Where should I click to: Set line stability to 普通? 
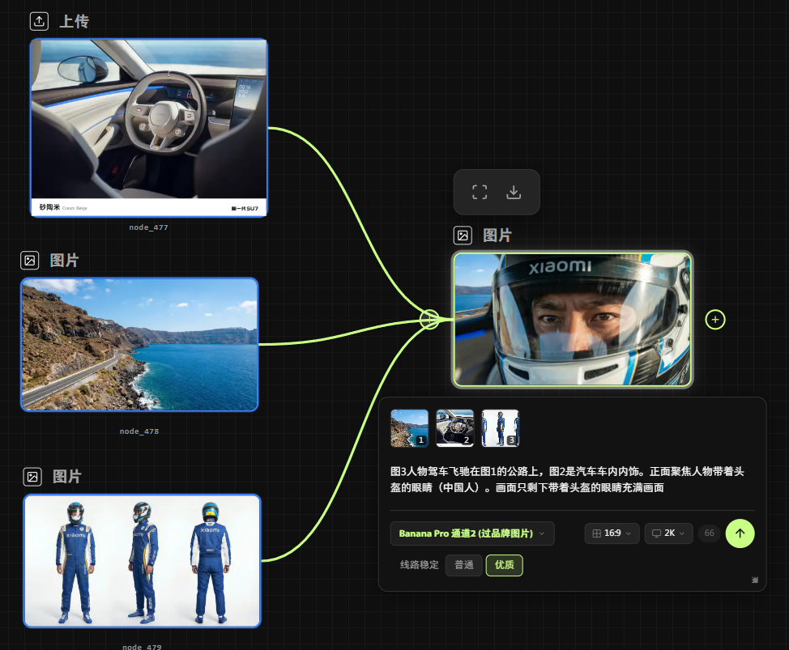coord(463,565)
